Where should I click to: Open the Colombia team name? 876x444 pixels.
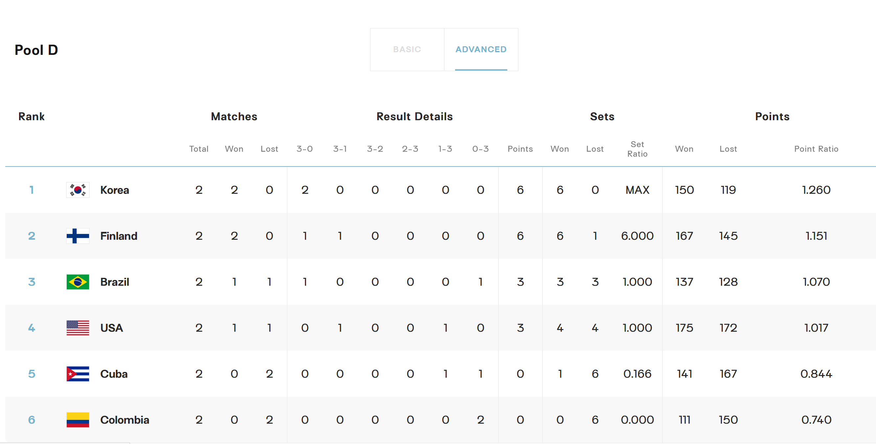[125, 420]
